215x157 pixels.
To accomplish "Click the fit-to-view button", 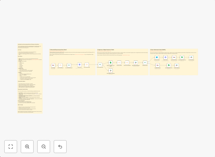I will tap(11, 147).
